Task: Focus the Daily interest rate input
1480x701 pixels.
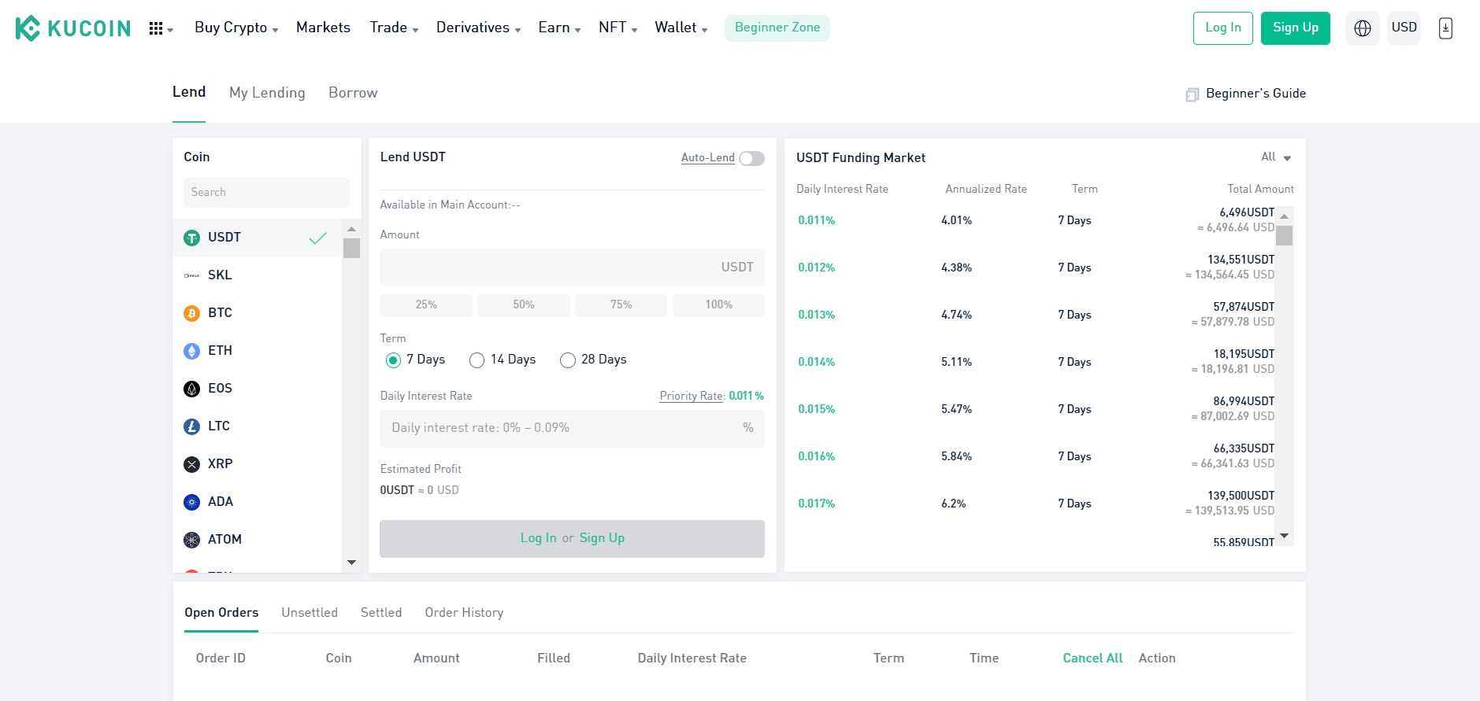Action: pyautogui.click(x=572, y=429)
